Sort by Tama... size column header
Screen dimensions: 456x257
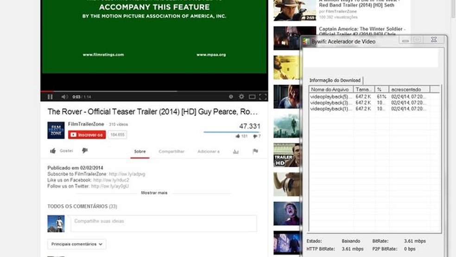[364, 90]
